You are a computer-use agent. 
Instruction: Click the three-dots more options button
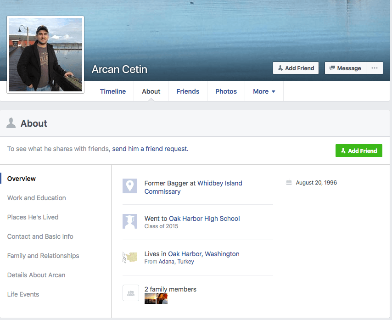point(375,68)
